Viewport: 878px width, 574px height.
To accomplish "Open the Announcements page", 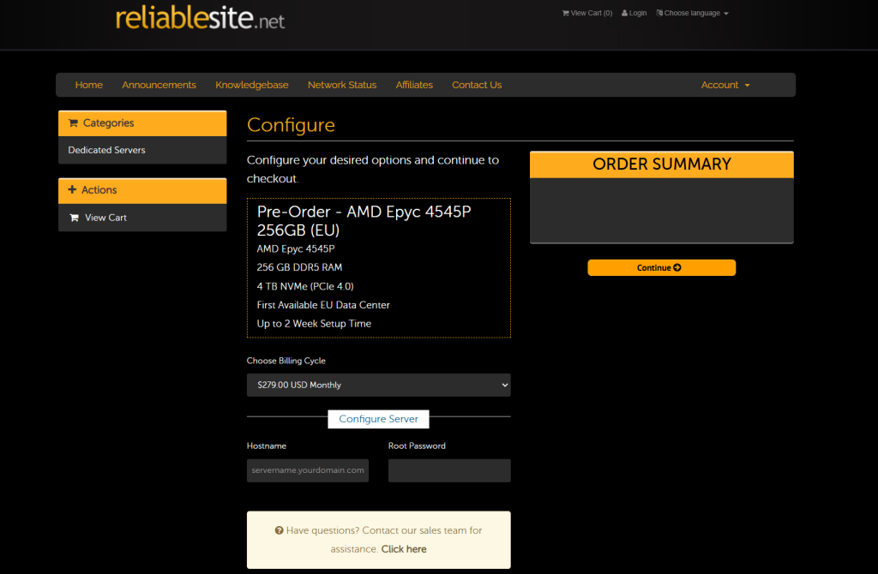I will pos(159,85).
